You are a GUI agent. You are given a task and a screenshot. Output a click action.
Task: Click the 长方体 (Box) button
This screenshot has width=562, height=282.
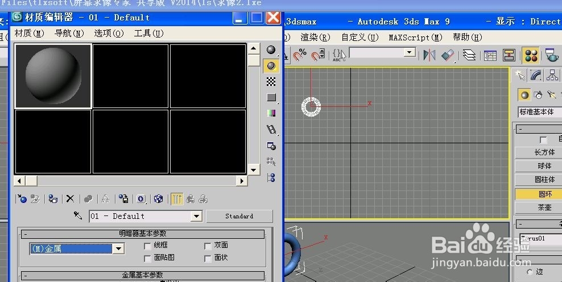[x=539, y=152]
